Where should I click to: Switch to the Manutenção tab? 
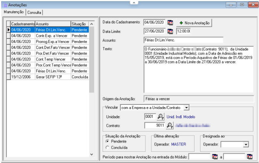point(14,12)
